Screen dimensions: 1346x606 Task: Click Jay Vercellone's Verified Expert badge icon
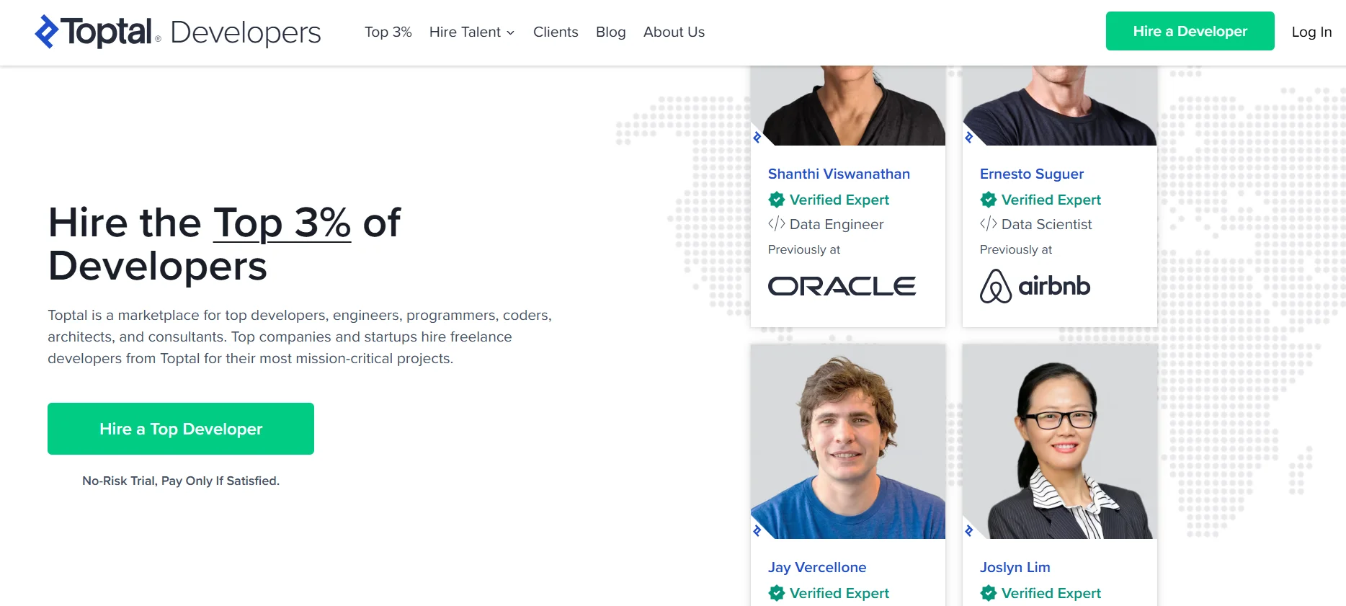pos(777,593)
